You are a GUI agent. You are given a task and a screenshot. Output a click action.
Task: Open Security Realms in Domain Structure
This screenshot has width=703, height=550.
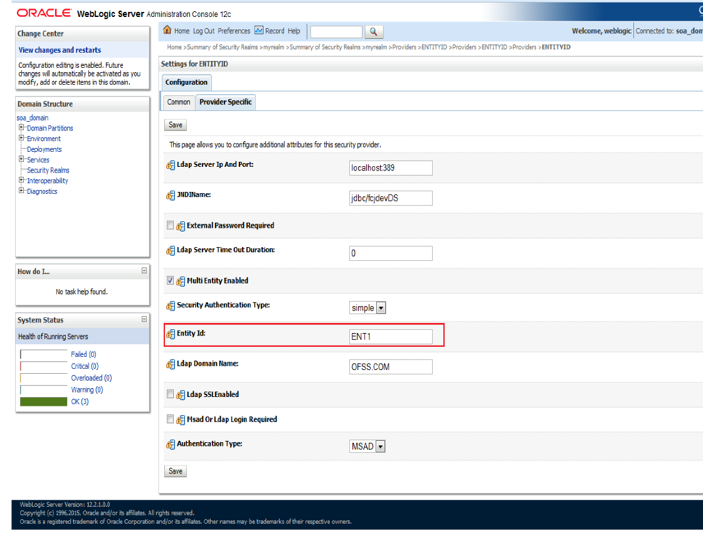coord(48,171)
